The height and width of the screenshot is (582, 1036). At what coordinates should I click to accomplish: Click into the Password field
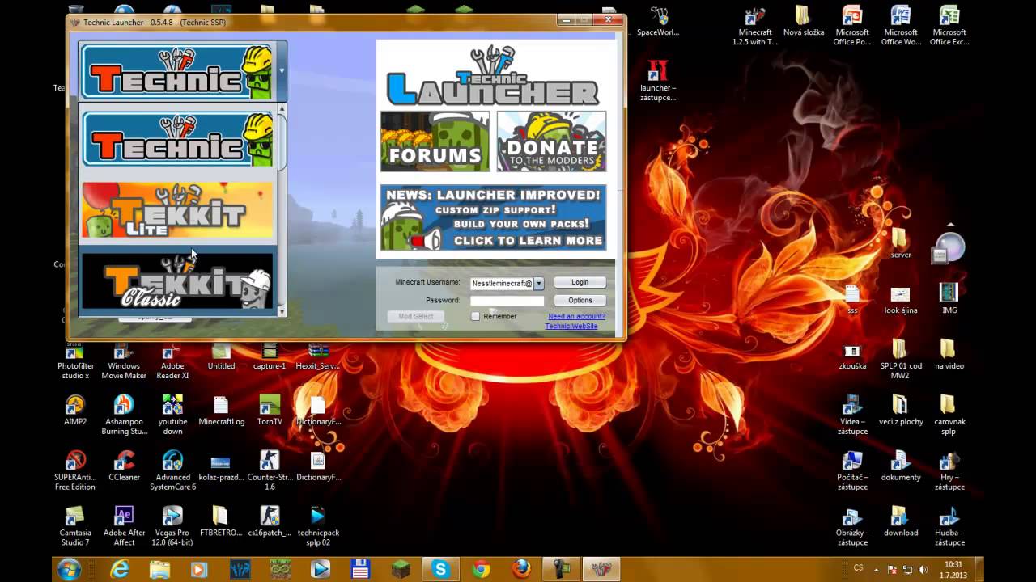click(x=507, y=300)
